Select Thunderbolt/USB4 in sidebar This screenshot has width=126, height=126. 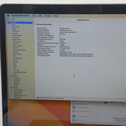pyautogui.click(x=20, y=72)
